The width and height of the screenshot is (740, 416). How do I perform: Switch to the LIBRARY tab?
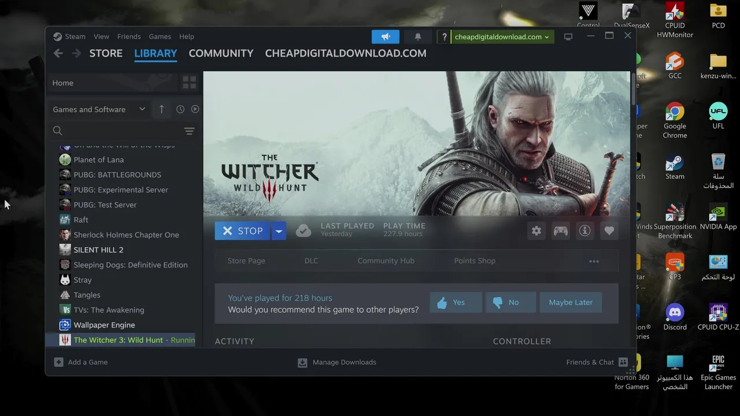[156, 53]
